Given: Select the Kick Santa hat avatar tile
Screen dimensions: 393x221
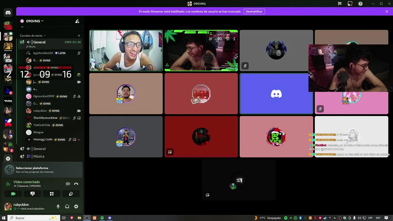Looking at the screenshot, I should 276,137.
